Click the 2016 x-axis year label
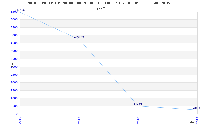The height and width of the screenshot is (125, 200). coord(20,120)
